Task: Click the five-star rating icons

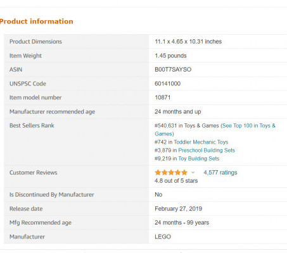Action: [x=171, y=173]
